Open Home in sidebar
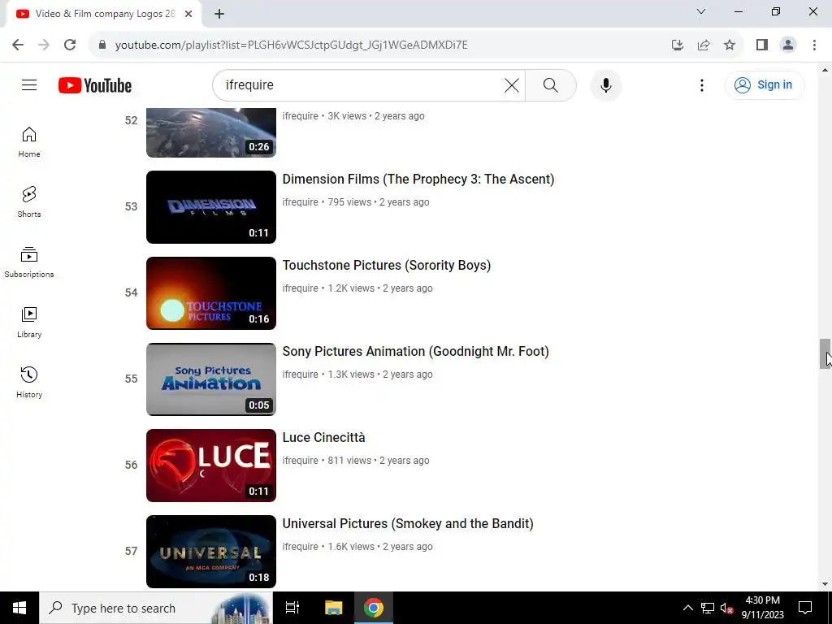The height and width of the screenshot is (624, 832). tap(29, 142)
